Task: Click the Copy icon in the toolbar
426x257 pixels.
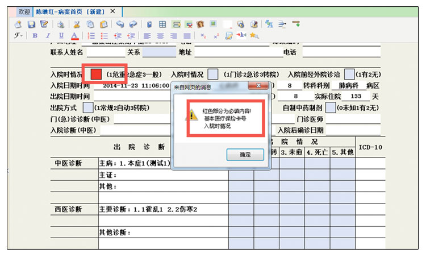Action: coord(90,24)
